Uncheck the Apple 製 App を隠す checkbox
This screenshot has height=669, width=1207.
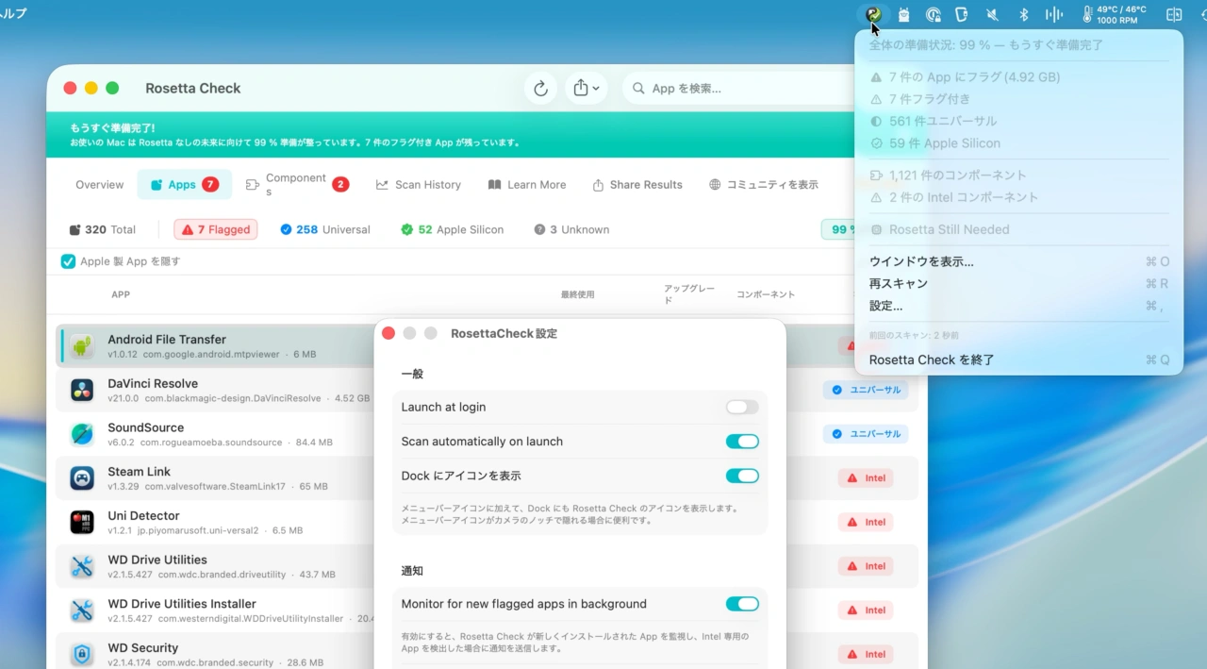[x=68, y=261]
